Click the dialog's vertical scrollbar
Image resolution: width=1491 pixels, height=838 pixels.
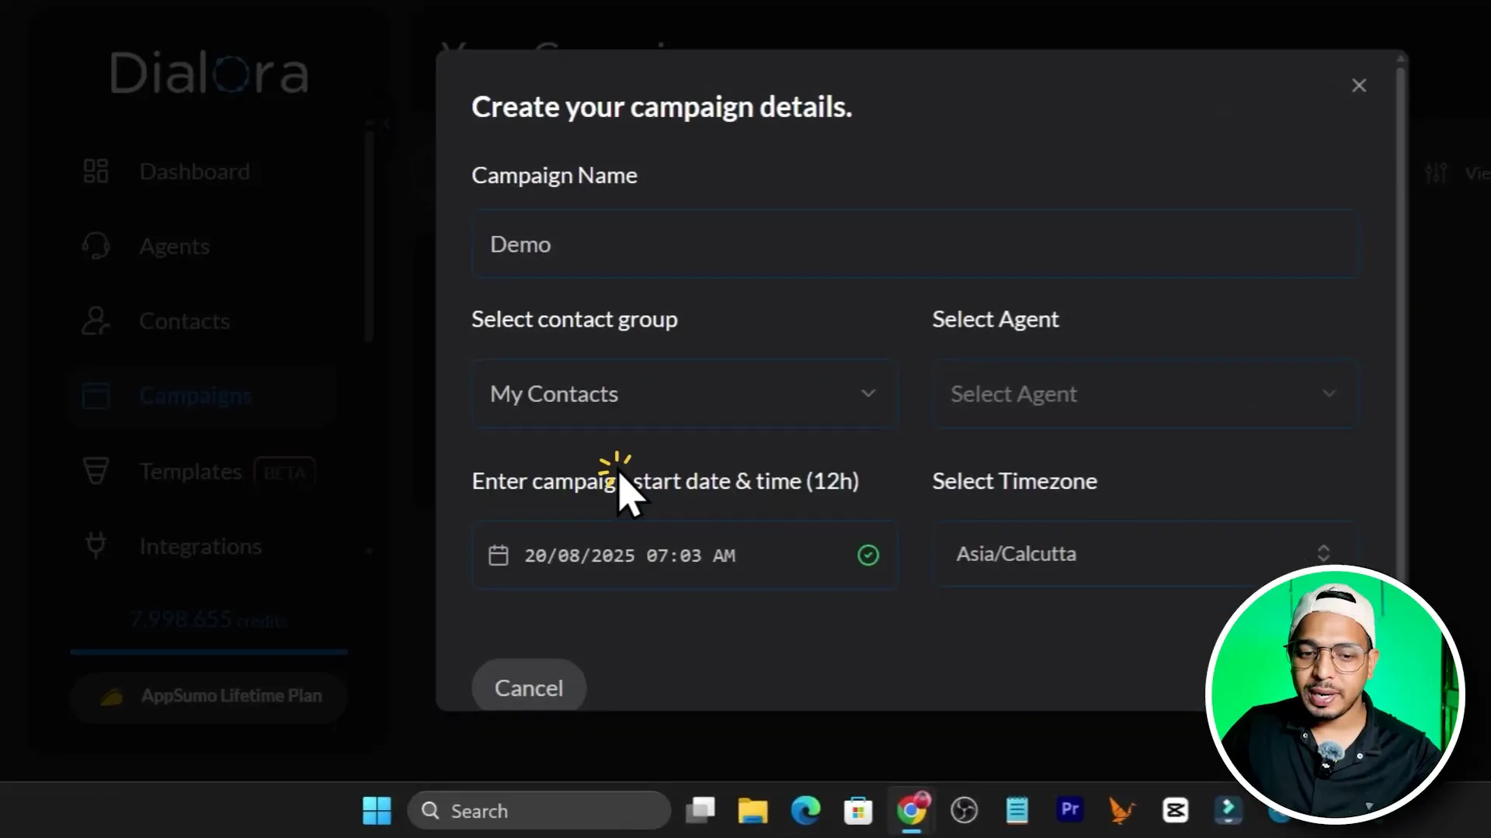(1401, 310)
